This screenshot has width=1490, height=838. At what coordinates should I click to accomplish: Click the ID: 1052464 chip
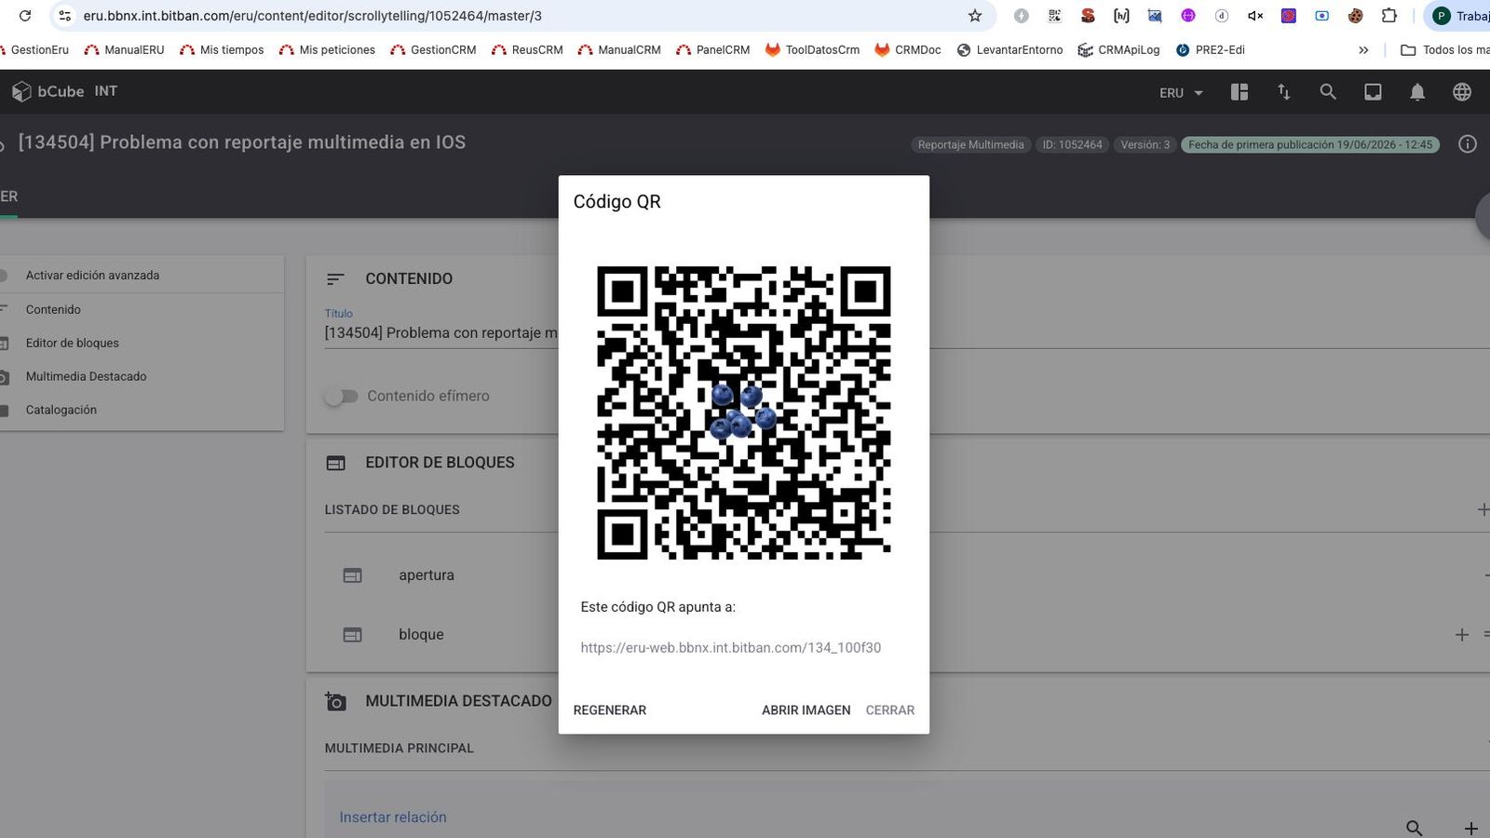[x=1072, y=144]
